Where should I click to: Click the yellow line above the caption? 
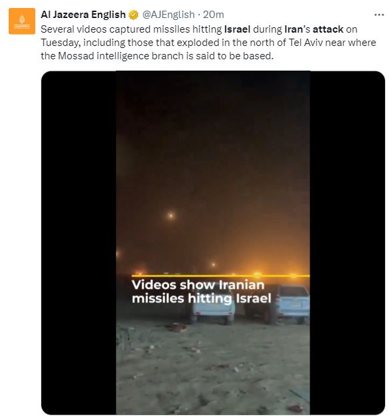[x=220, y=276]
